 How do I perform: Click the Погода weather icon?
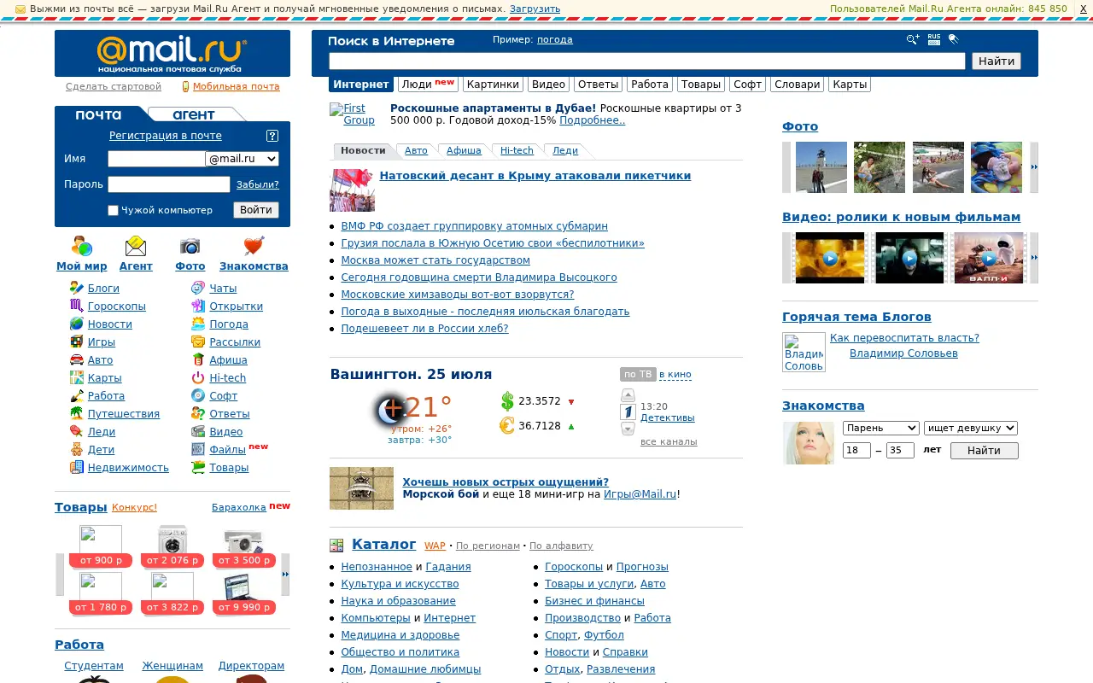(198, 324)
